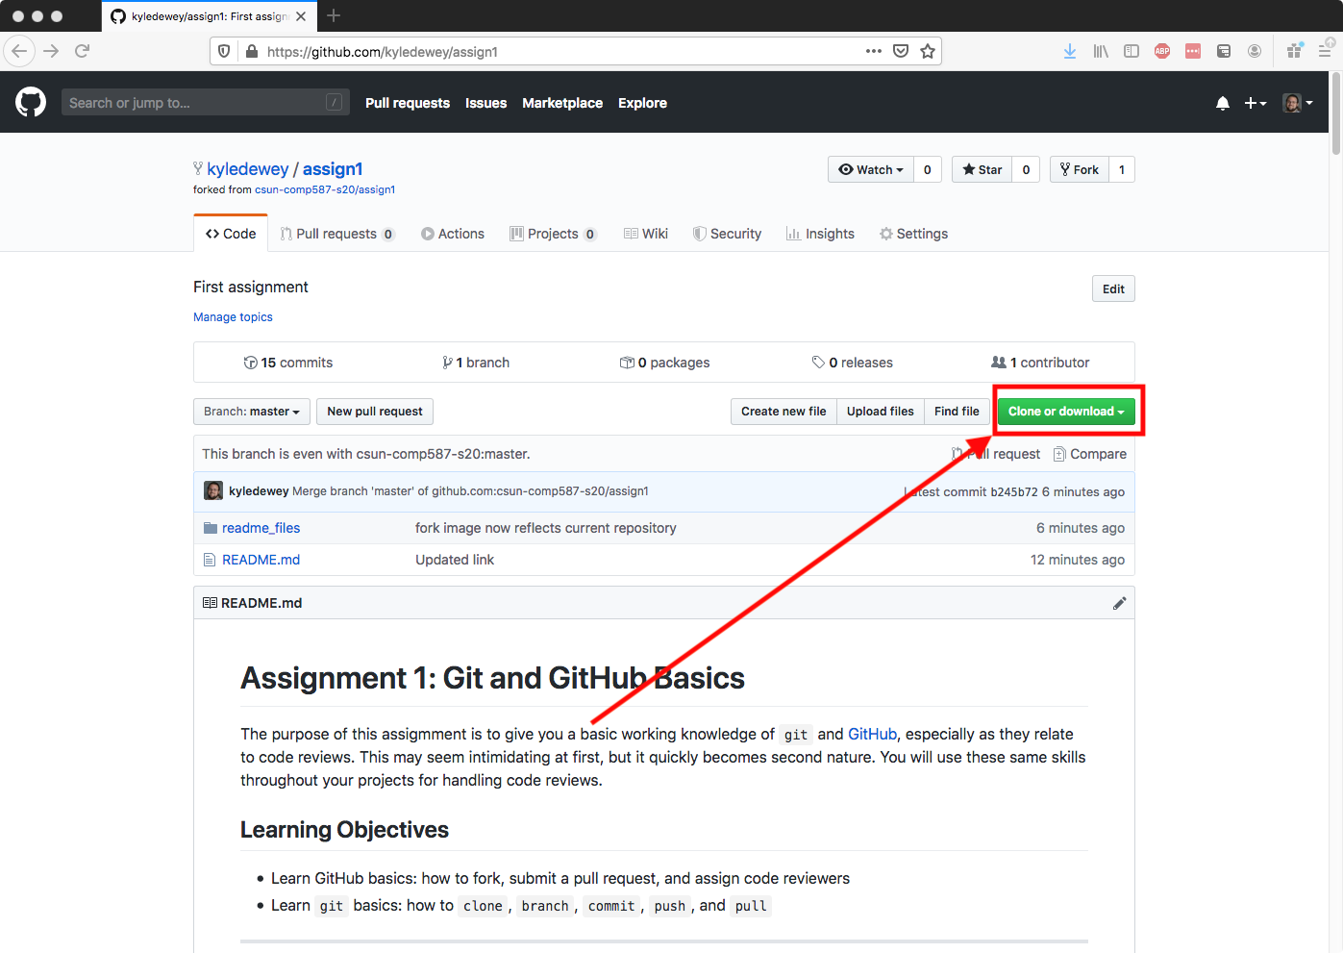Open the tracking protection shield icon
The width and height of the screenshot is (1343, 953).
pos(224,51)
